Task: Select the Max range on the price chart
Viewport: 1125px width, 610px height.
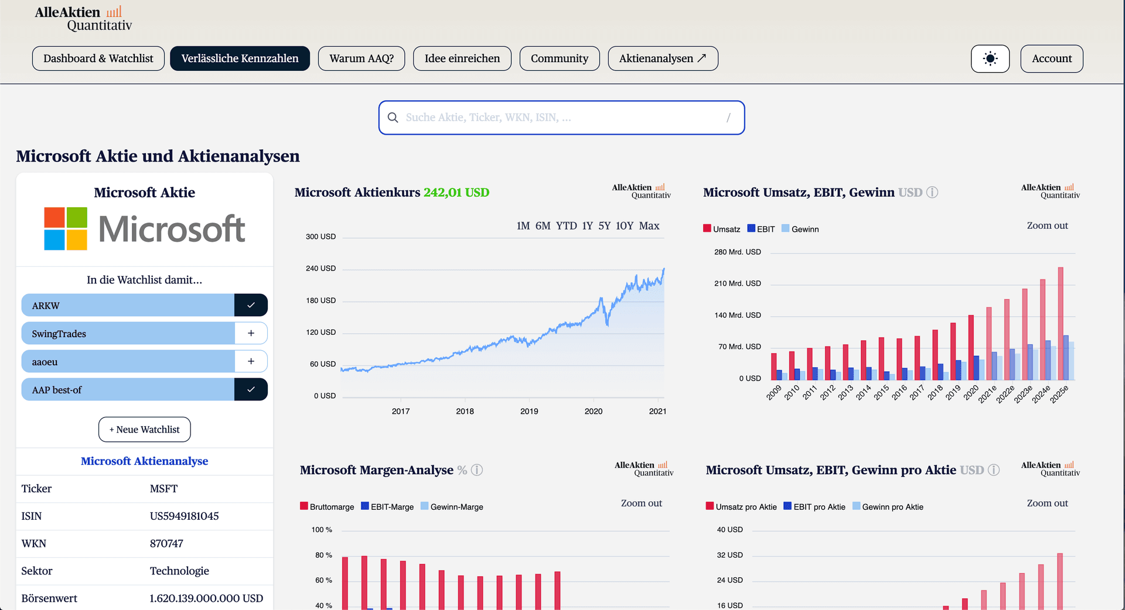Action: [x=649, y=226]
